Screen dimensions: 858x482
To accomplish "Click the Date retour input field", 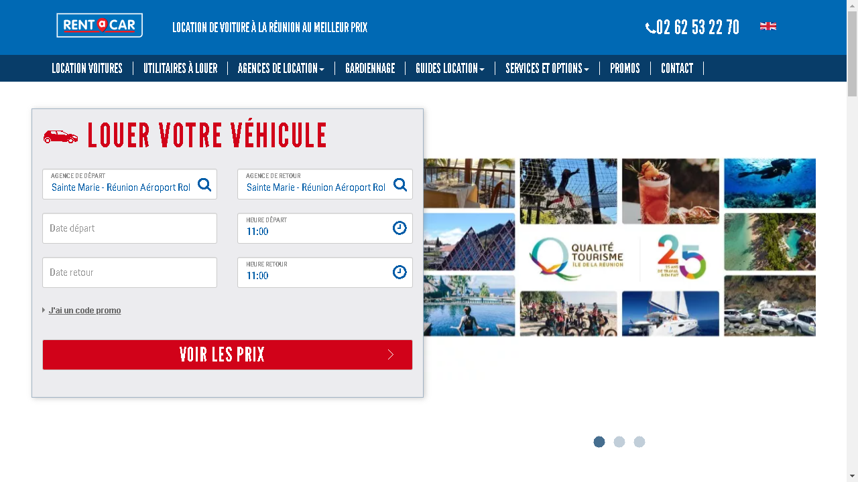I will click(129, 272).
